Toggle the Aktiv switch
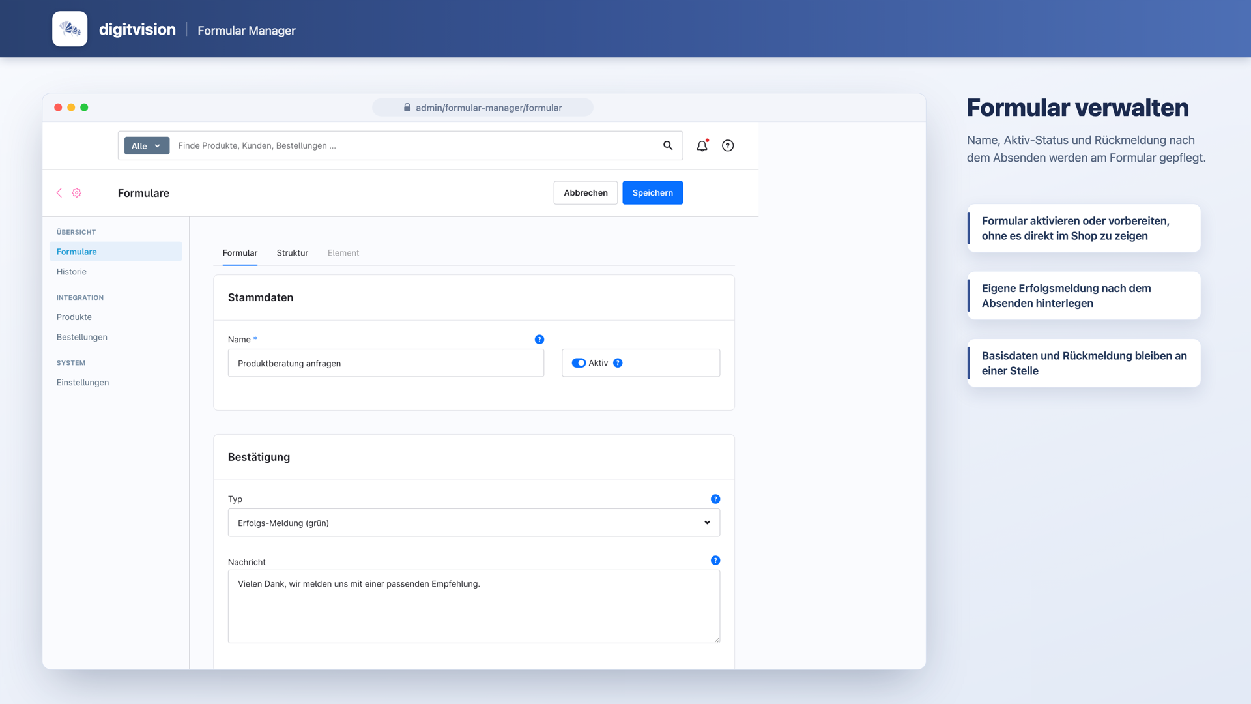 [x=579, y=363]
